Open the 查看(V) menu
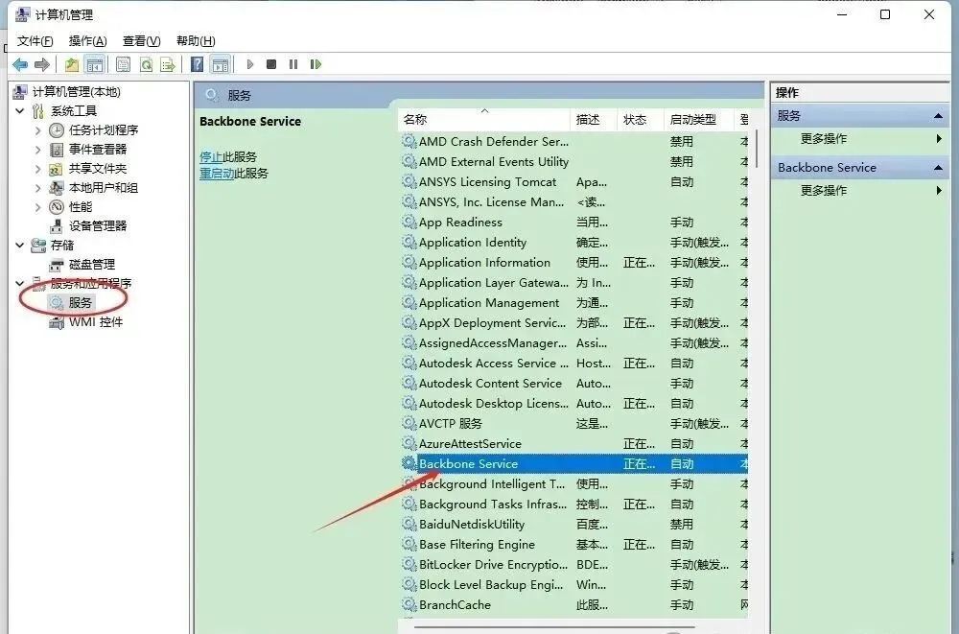The width and height of the screenshot is (959, 634). pos(141,41)
